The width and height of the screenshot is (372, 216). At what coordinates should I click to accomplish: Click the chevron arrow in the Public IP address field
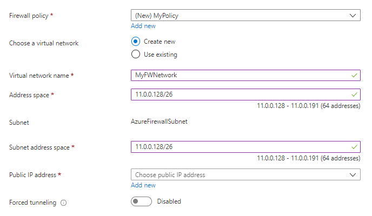(354, 175)
